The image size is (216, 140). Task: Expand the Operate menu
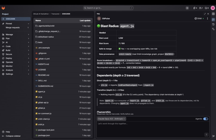click(28, 62)
